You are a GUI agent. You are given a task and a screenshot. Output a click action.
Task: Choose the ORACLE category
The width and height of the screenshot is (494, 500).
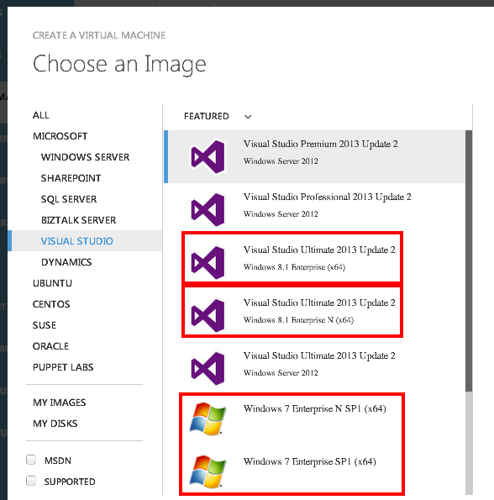click(x=50, y=346)
